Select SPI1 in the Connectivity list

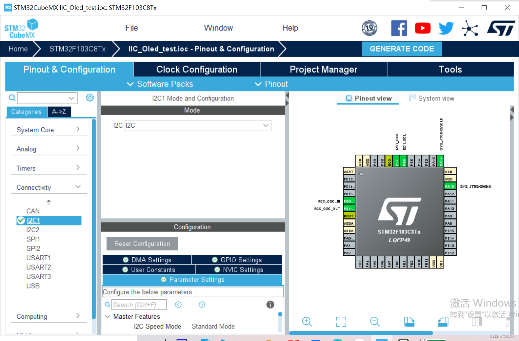(x=33, y=239)
